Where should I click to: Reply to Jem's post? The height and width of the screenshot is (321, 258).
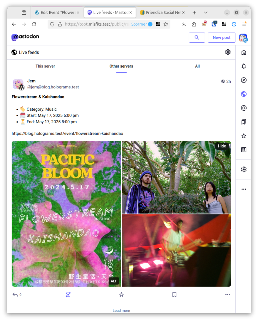15,295
